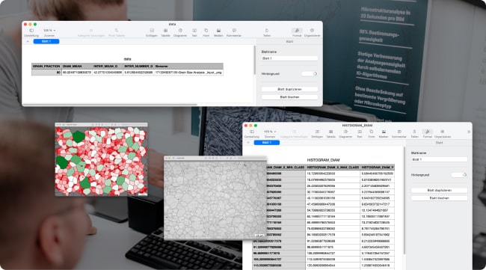The height and width of the screenshot is (270, 486).
Task: Select GRAIN_FRACTION header cell
Action: [46, 66]
